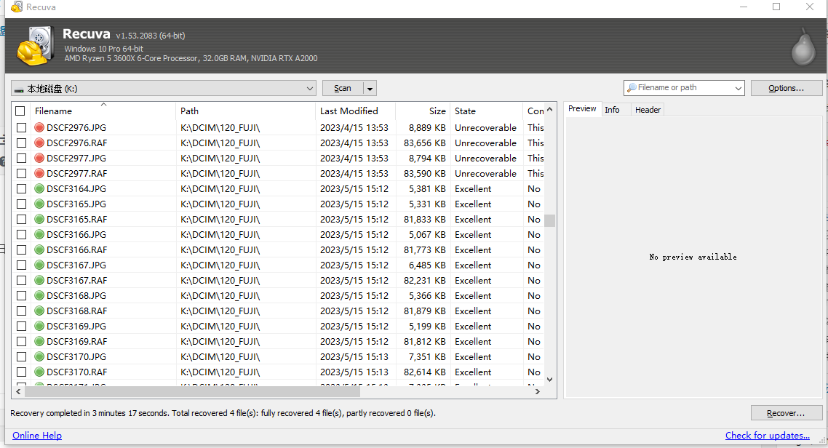This screenshot has height=448, width=828.
Task: Click the file list's scroll-up arrow
Action: click(550, 109)
